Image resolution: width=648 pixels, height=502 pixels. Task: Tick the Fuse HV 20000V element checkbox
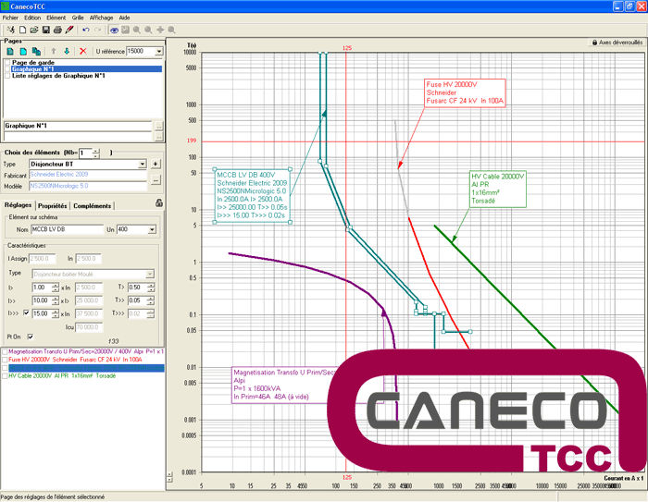pos(5,360)
